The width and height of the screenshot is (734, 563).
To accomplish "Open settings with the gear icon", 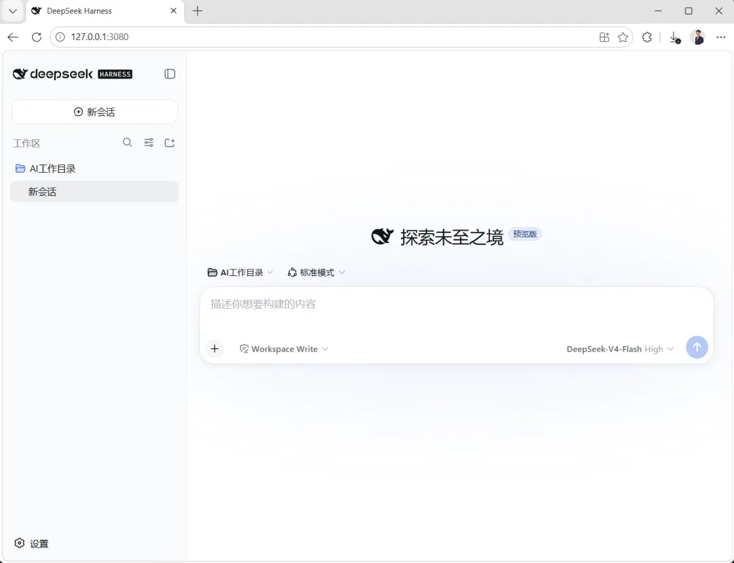I will click(x=19, y=543).
